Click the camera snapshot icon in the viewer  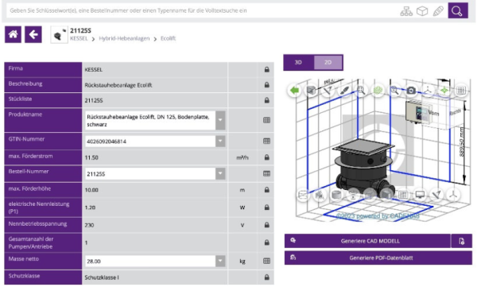click(x=411, y=91)
